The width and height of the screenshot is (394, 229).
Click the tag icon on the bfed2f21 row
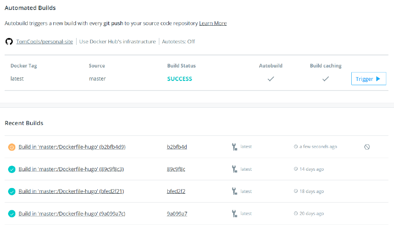tap(234, 191)
